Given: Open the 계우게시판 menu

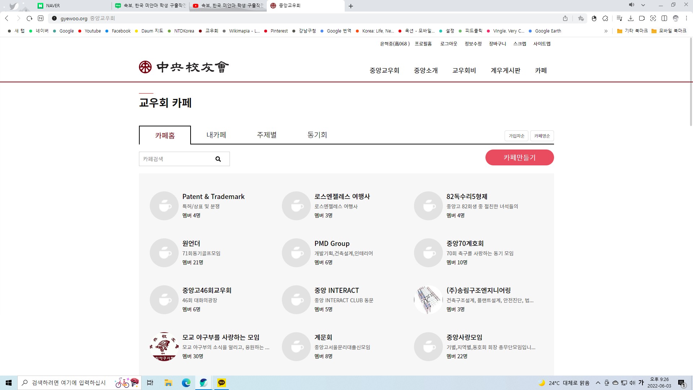Looking at the screenshot, I should tap(505, 70).
